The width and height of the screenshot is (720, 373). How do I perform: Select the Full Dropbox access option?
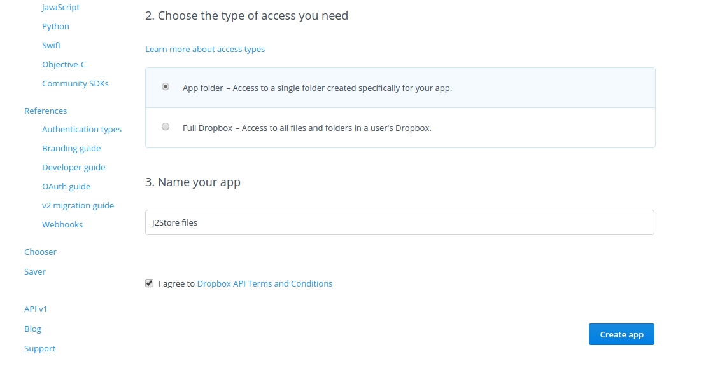(166, 127)
